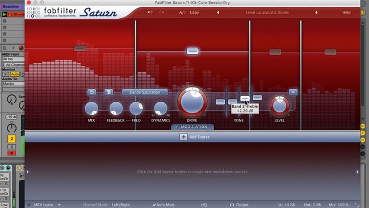The image size is (369, 208).
Task: Click the Mix: 100 % value
Action: click(339, 205)
